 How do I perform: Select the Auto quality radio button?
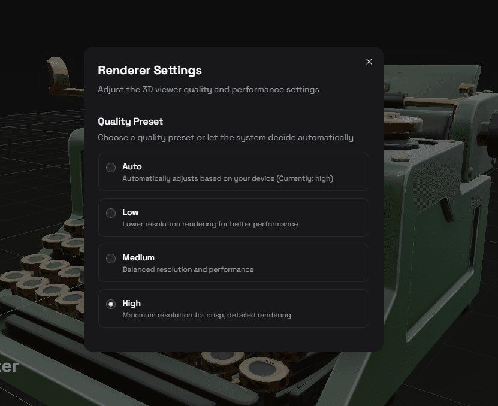tap(111, 168)
